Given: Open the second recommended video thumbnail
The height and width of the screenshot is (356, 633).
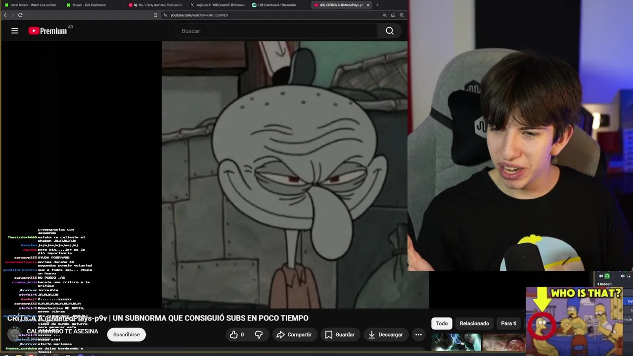Looking at the screenshot, I should point(503,342).
